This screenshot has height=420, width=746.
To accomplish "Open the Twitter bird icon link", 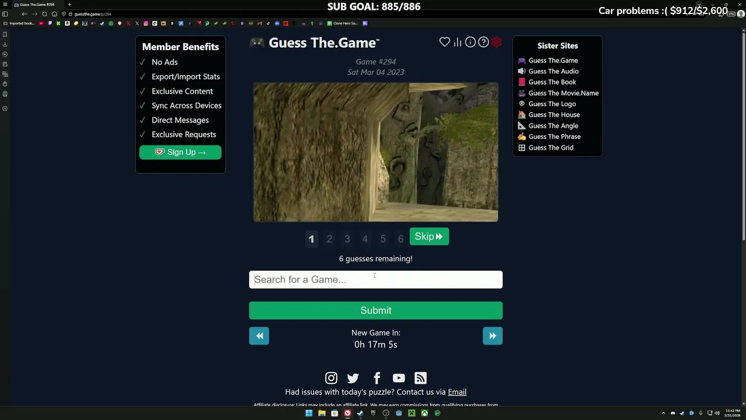I will [x=353, y=378].
